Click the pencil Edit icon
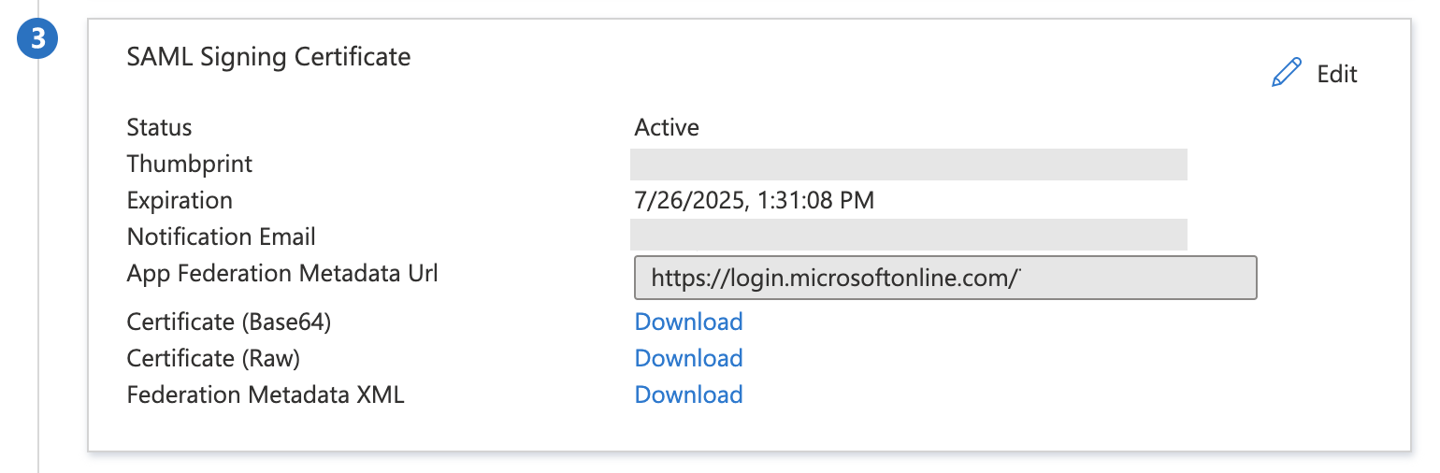 tap(1287, 73)
